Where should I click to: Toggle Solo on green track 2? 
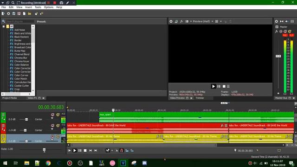pos(58,115)
